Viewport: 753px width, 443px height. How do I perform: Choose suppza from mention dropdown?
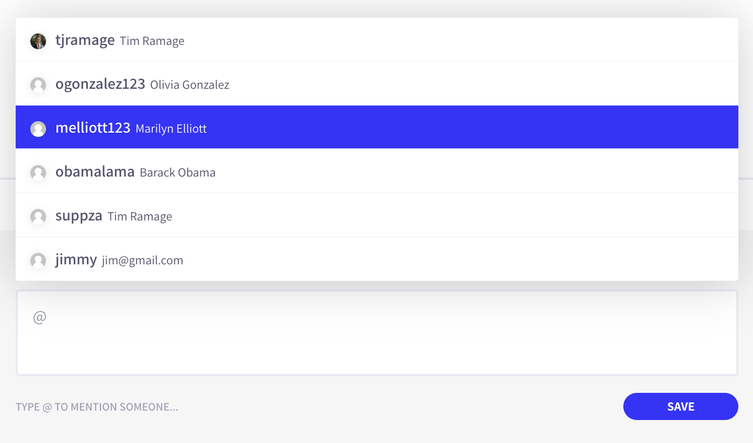tap(377, 215)
